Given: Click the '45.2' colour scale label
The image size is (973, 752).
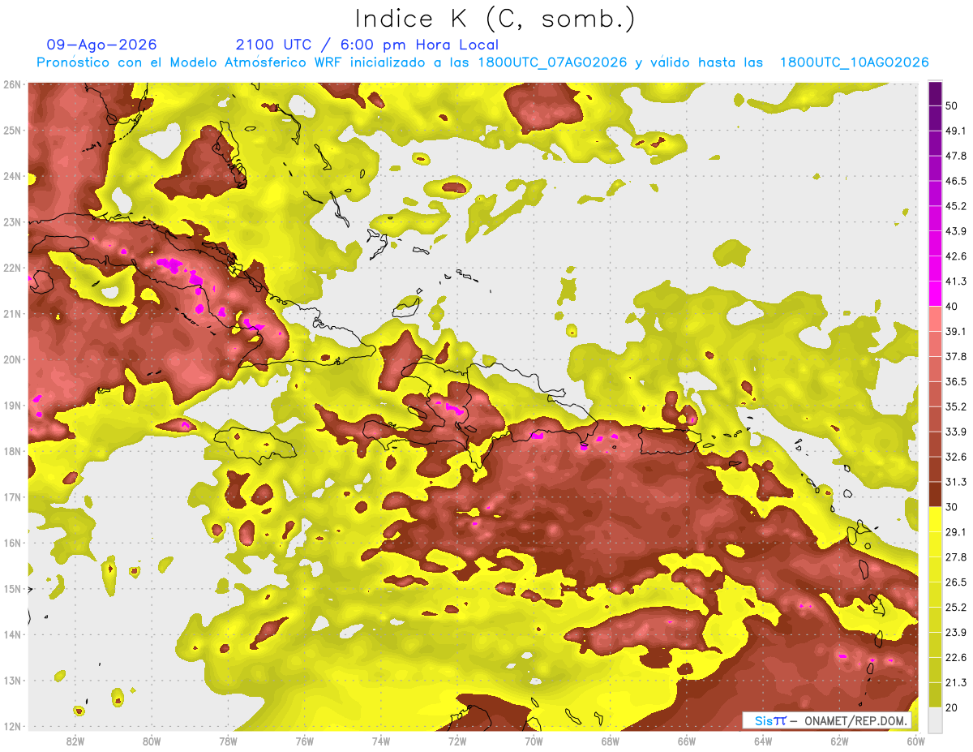Looking at the screenshot, I should [956, 205].
